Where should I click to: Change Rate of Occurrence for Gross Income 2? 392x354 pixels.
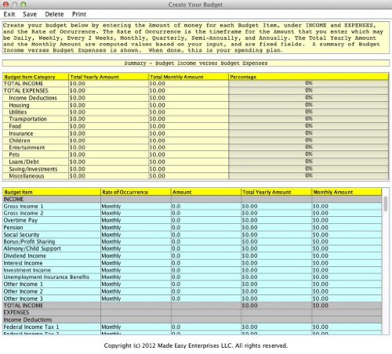coord(136,213)
